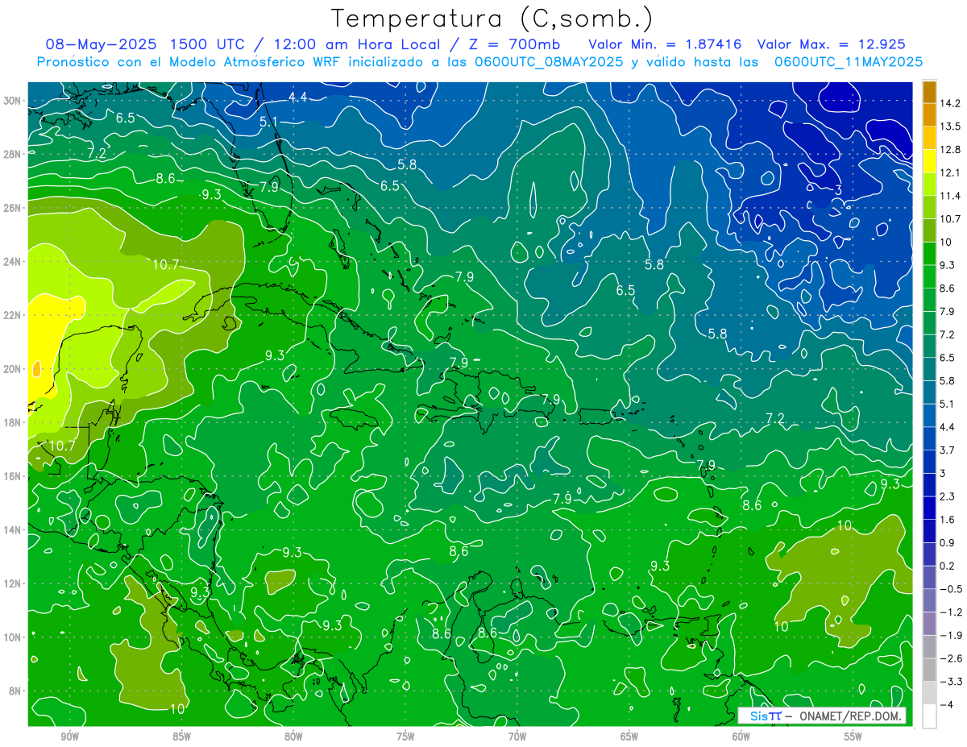
Task: Click colorbar value 13.5
Action: pos(951,127)
